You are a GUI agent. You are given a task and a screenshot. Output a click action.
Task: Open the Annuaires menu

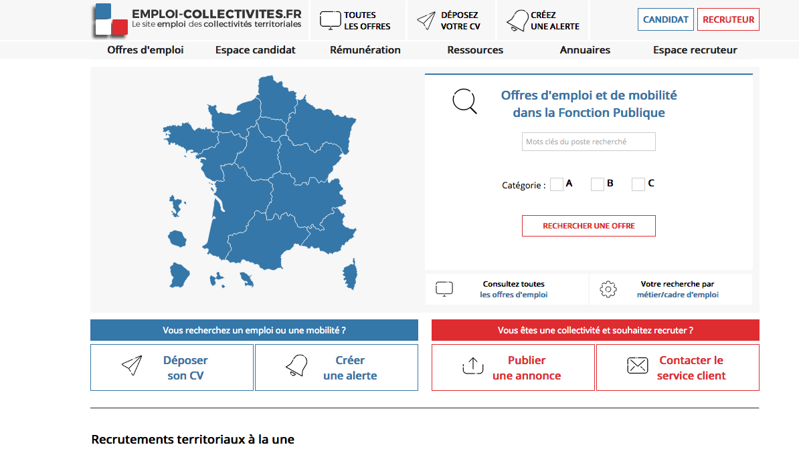(585, 50)
